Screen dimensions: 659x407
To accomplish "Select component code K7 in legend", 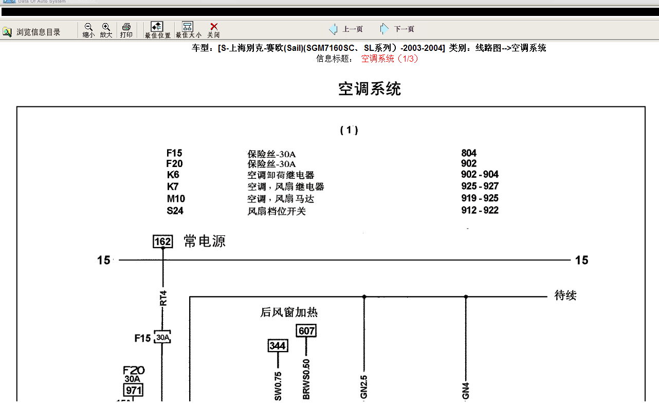I will (x=173, y=187).
